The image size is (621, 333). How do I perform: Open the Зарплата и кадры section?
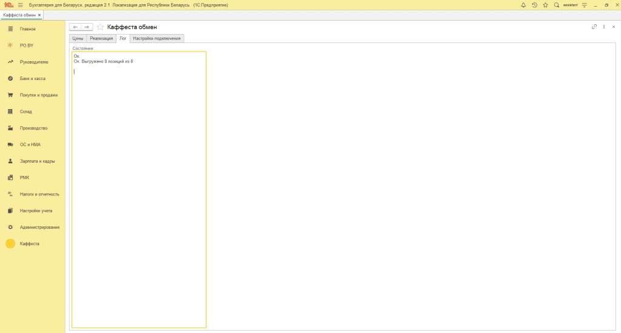coord(37,161)
